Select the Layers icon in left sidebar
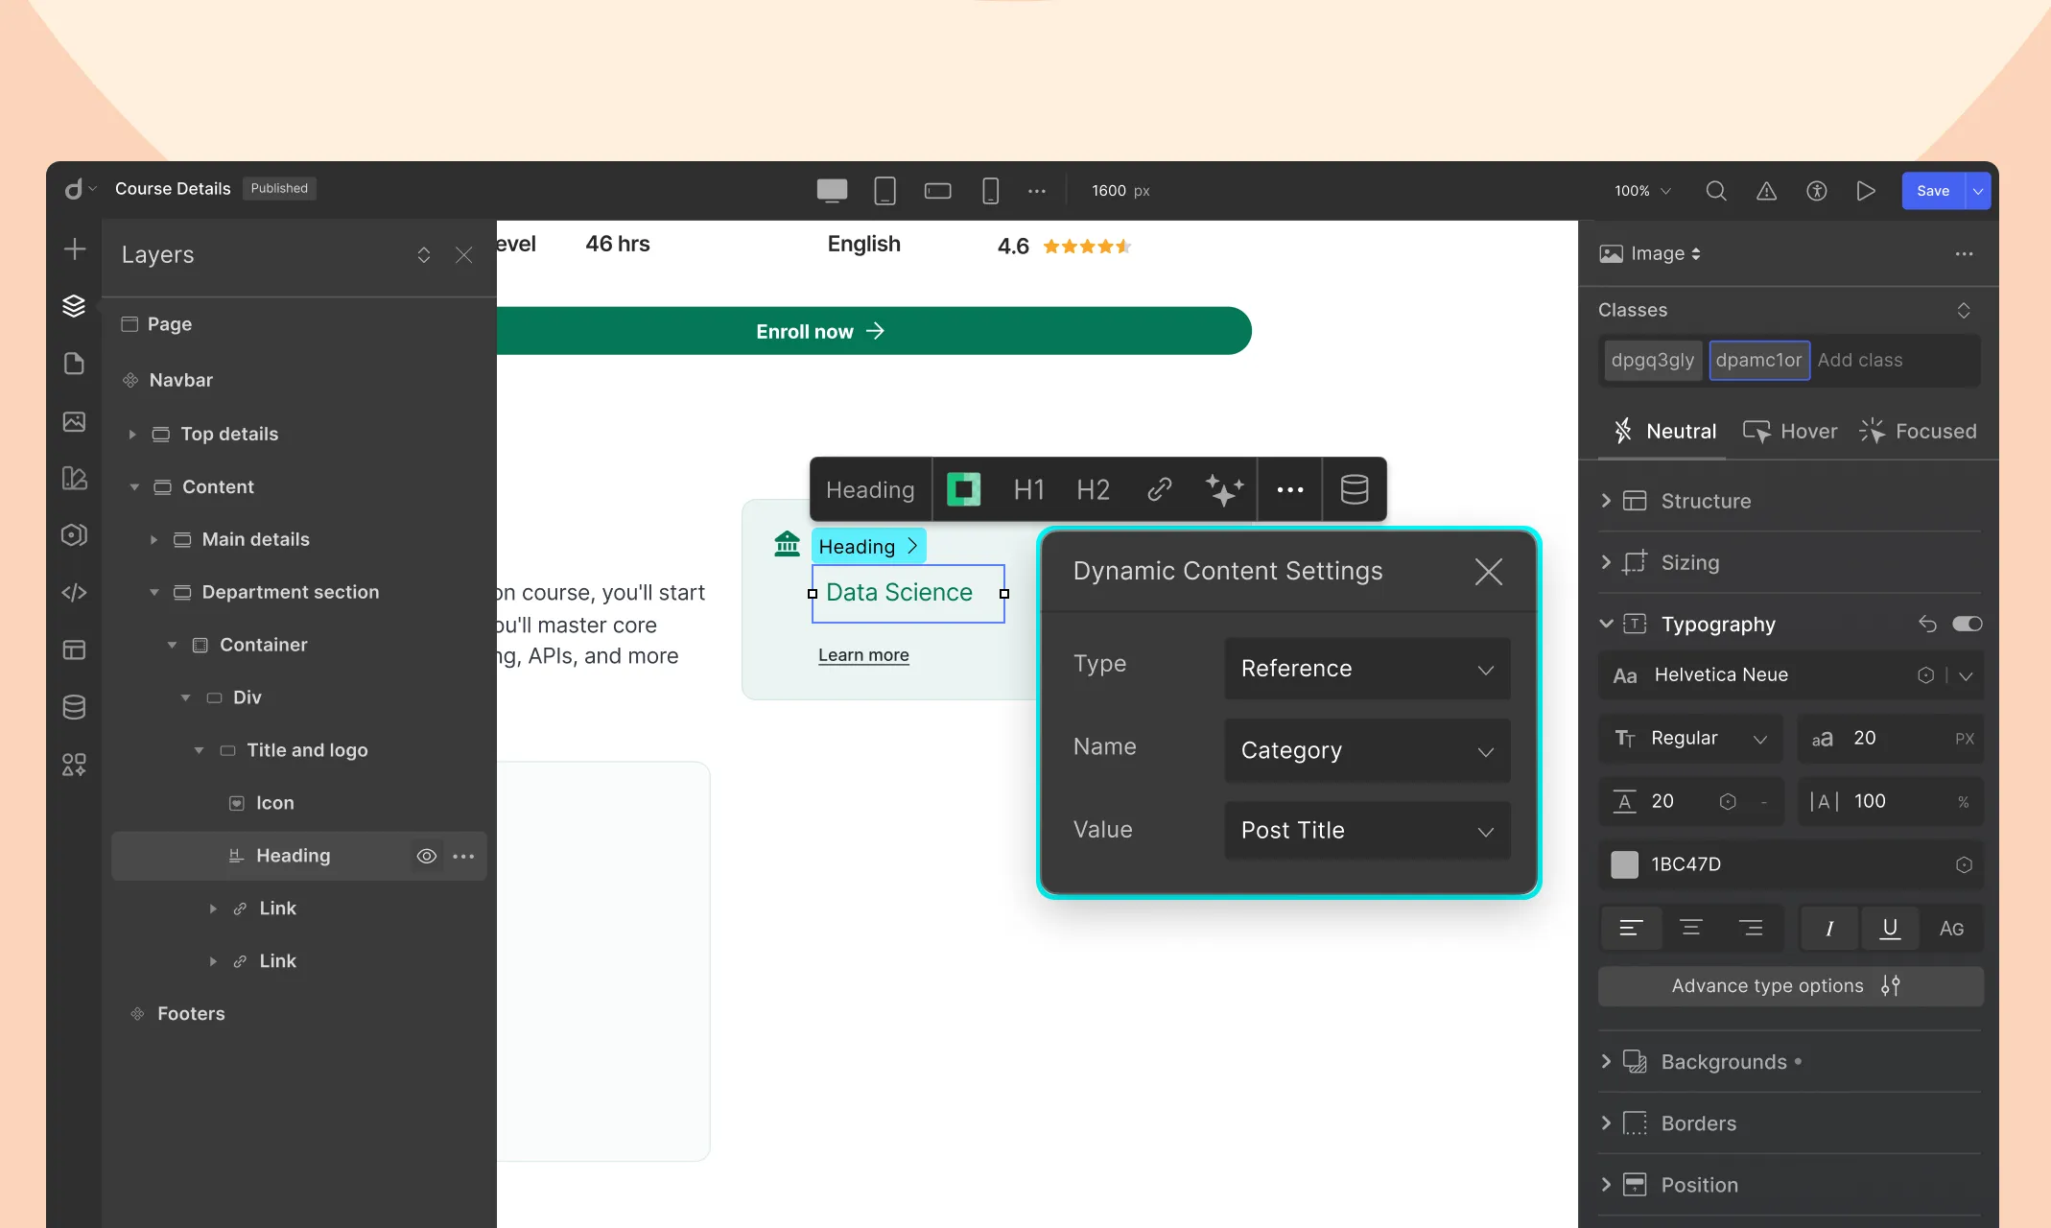The height and width of the screenshot is (1228, 2051). 74,306
